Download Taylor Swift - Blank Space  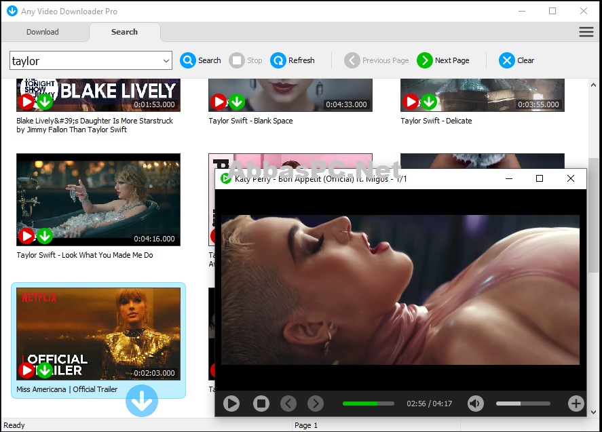coord(237,102)
